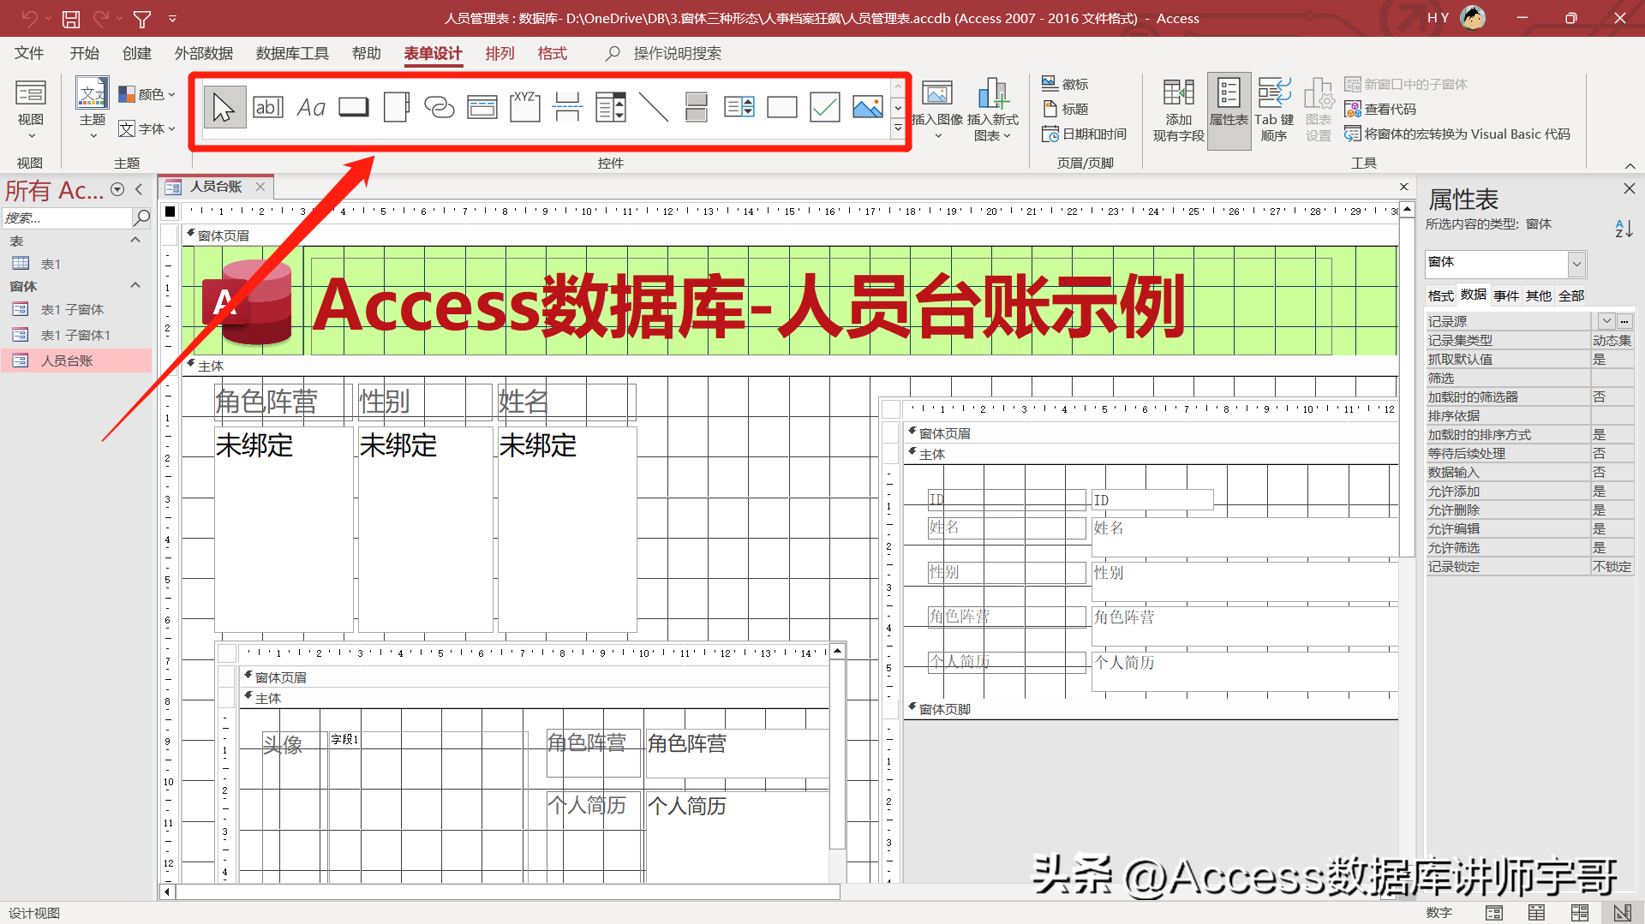
Task: Select the pointer Select tool in Controls
Action: [224, 107]
